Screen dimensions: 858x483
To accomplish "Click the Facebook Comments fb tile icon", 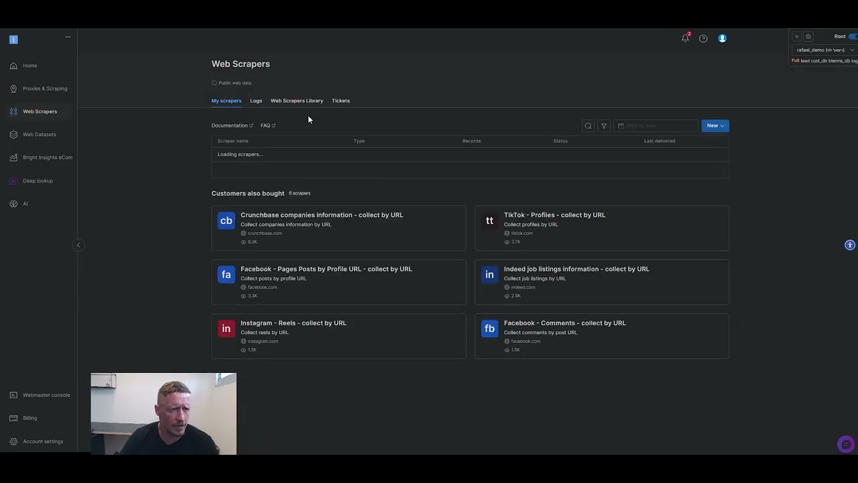I will pyautogui.click(x=489, y=329).
